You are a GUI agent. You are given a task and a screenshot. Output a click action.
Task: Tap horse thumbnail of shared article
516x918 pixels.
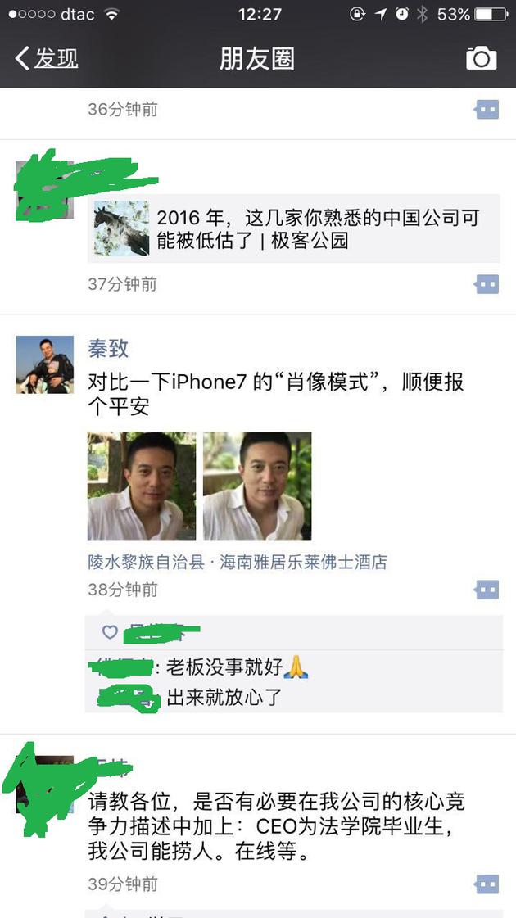pyautogui.click(x=122, y=228)
